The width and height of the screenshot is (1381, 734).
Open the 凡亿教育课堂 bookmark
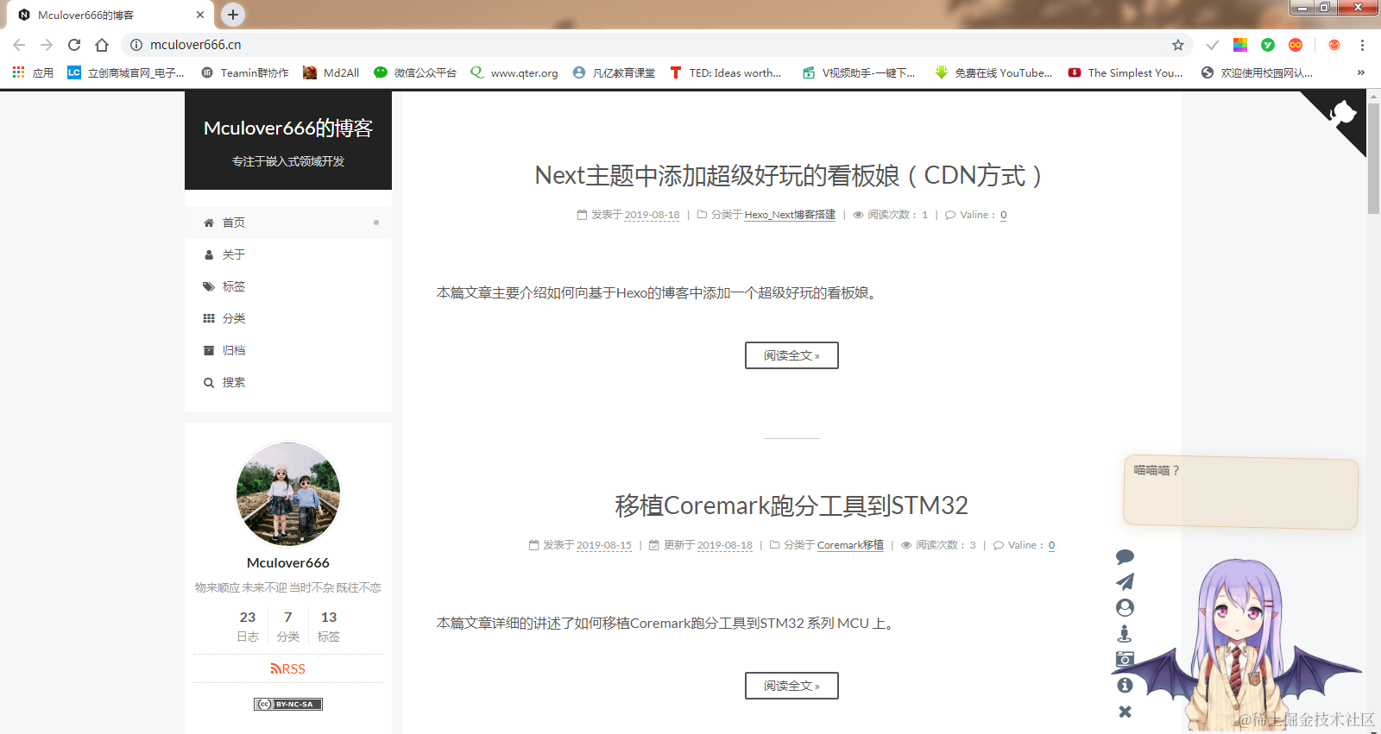point(614,72)
